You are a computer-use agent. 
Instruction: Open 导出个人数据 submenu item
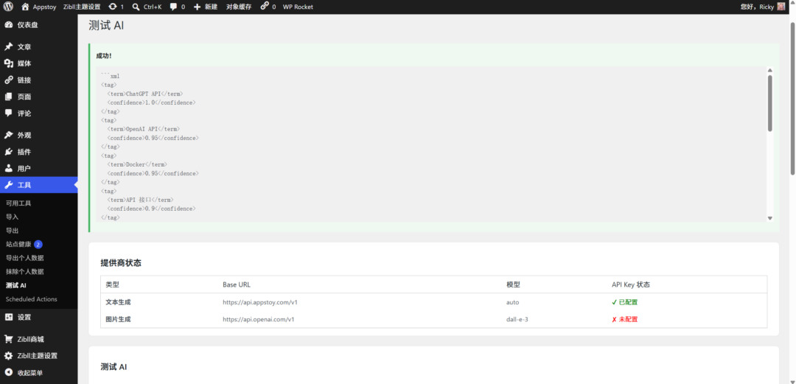click(x=25, y=258)
